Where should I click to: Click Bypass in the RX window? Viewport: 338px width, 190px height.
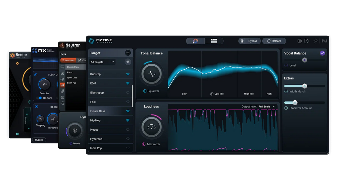[x=39, y=140]
